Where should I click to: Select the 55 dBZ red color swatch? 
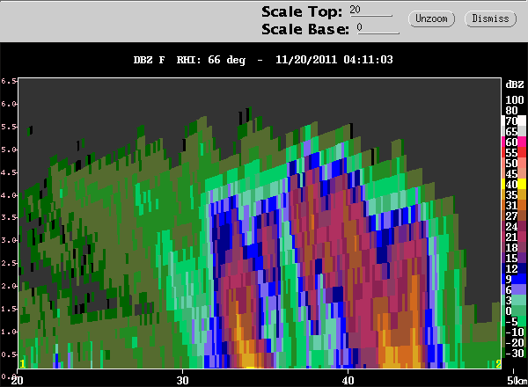pos(514,152)
